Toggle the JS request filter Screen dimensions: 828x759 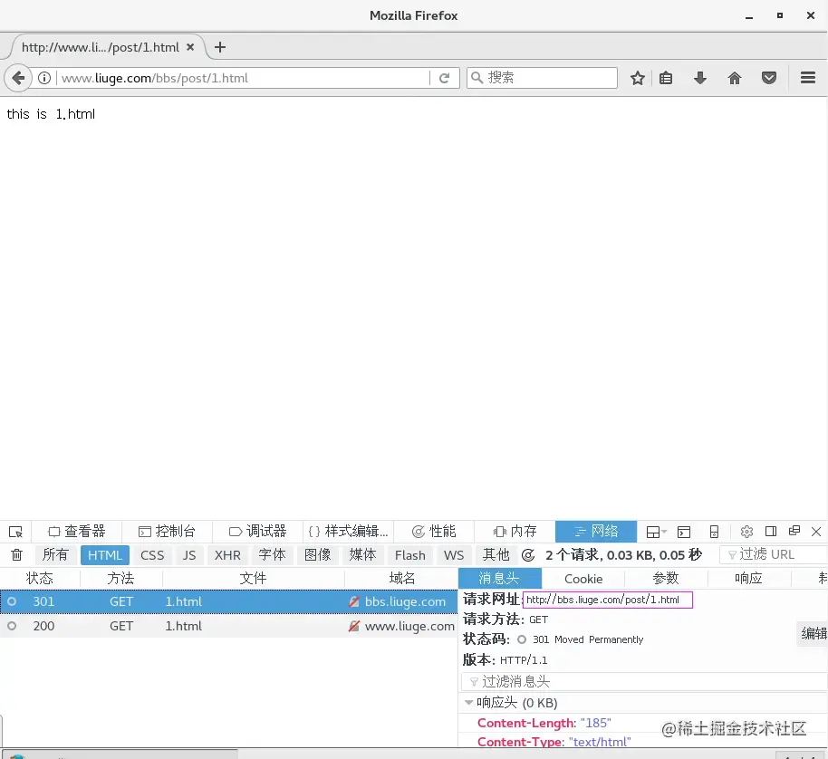click(189, 554)
